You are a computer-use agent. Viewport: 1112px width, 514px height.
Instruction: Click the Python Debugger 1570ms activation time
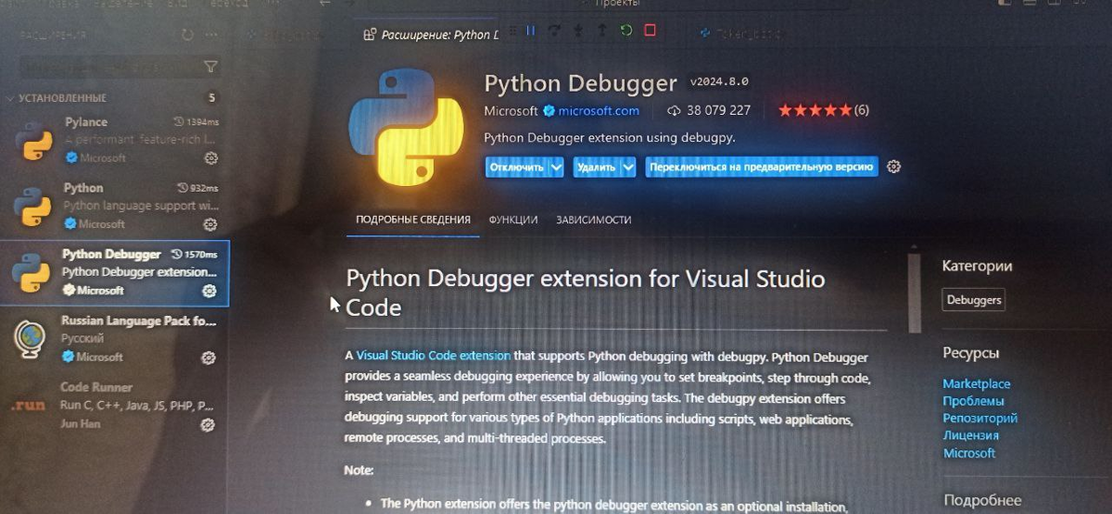tap(195, 255)
